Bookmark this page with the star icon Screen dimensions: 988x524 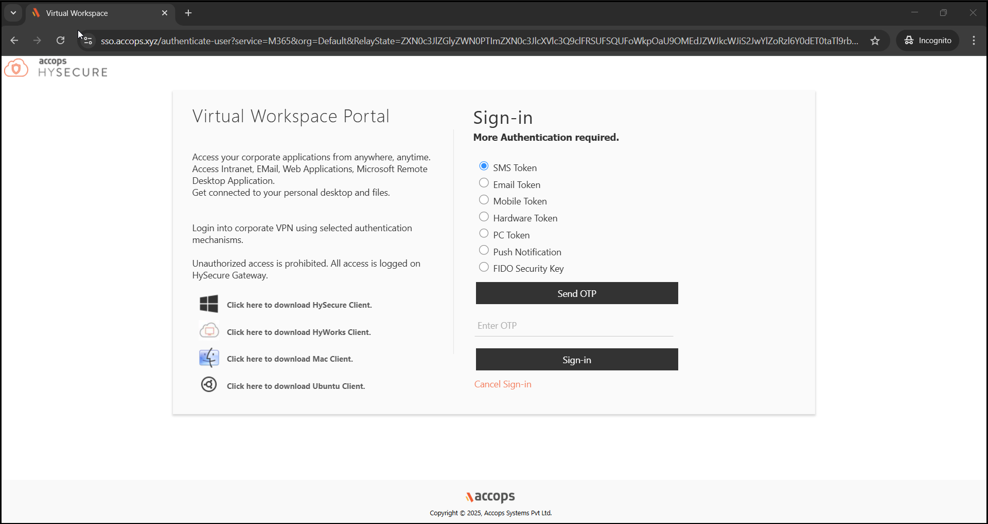point(875,41)
